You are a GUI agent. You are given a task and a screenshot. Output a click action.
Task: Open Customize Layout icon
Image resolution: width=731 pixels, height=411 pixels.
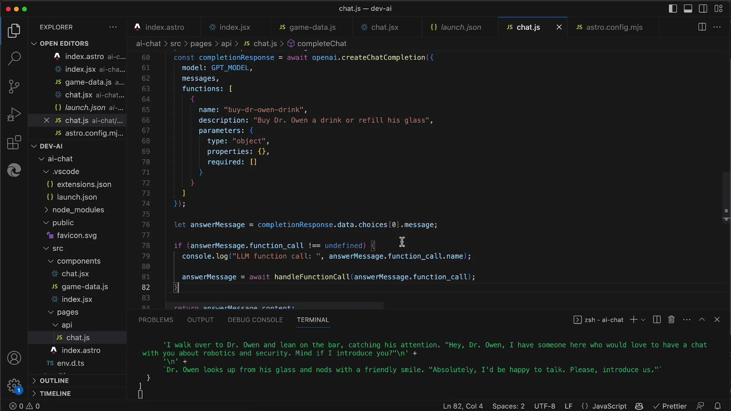(x=718, y=8)
